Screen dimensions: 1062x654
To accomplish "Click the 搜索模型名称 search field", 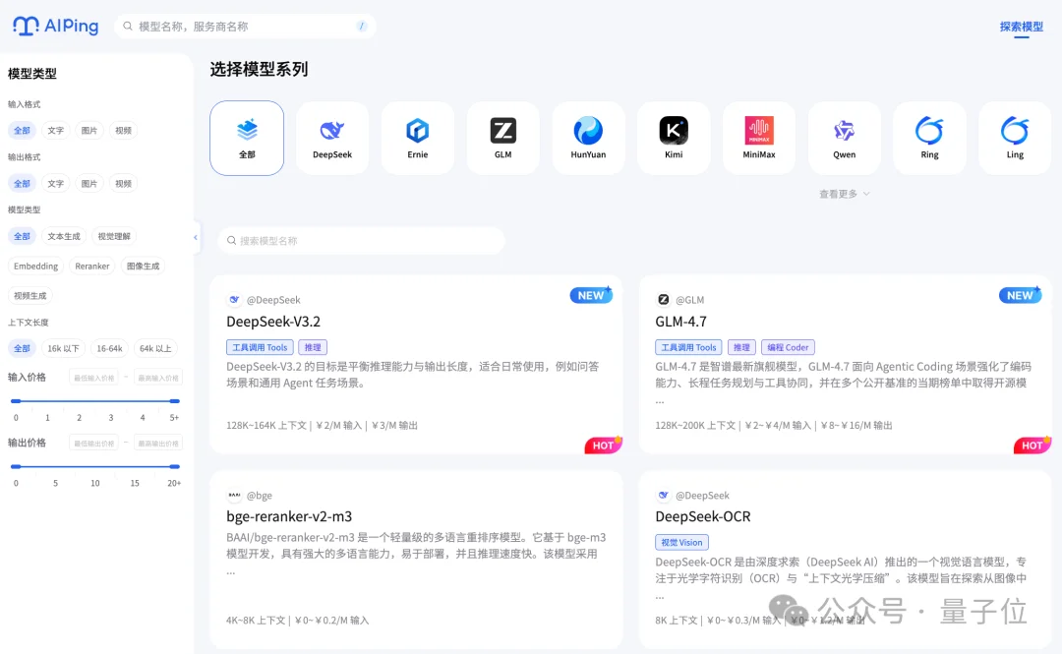I will (x=362, y=240).
